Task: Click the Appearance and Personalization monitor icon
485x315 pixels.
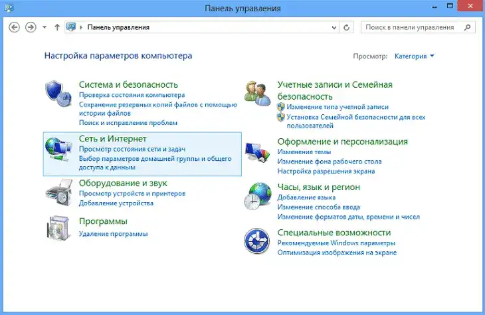Action: (x=257, y=152)
